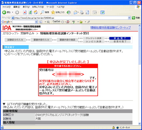Click the Discuss icon in toolbar
142x130 pixels.
point(95,13)
